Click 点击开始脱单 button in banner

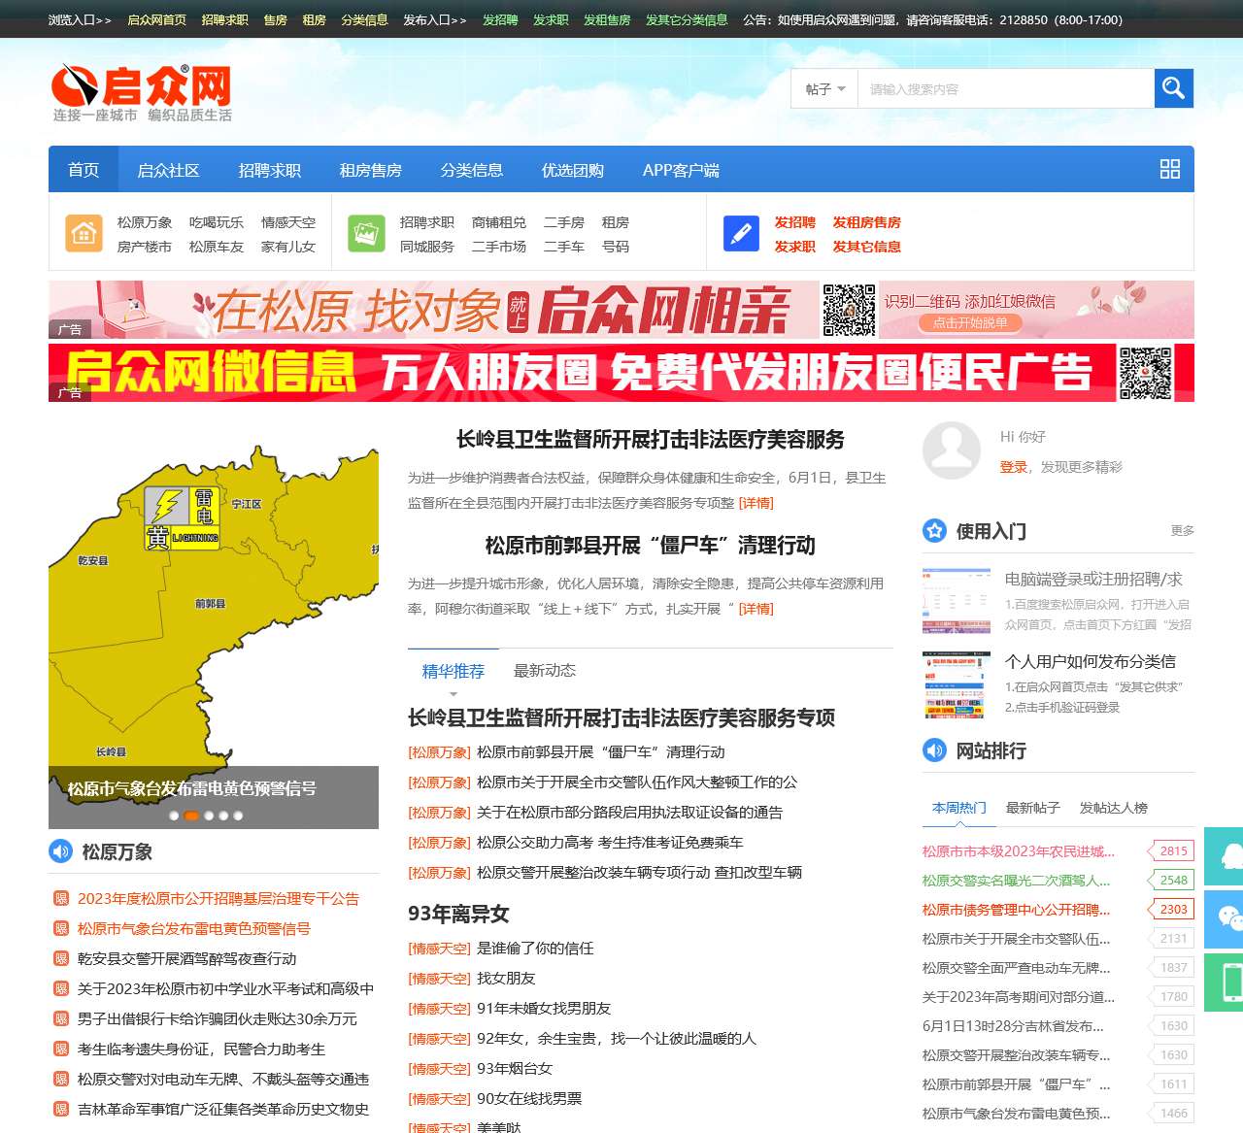click(x=969, y=323)
